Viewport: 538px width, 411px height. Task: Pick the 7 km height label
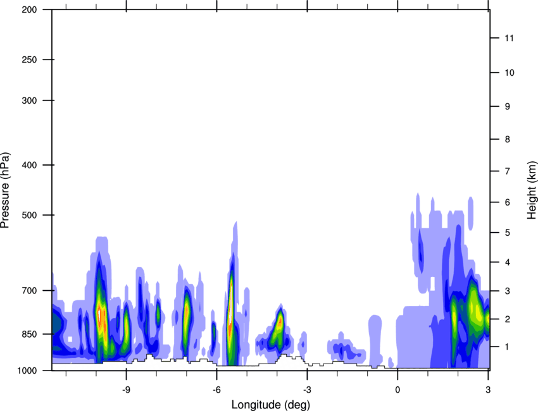pos(508,171)
